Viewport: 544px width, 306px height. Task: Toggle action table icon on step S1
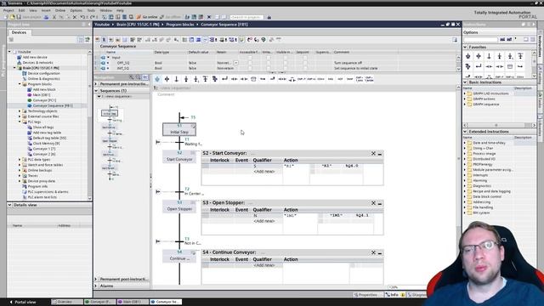193,127
